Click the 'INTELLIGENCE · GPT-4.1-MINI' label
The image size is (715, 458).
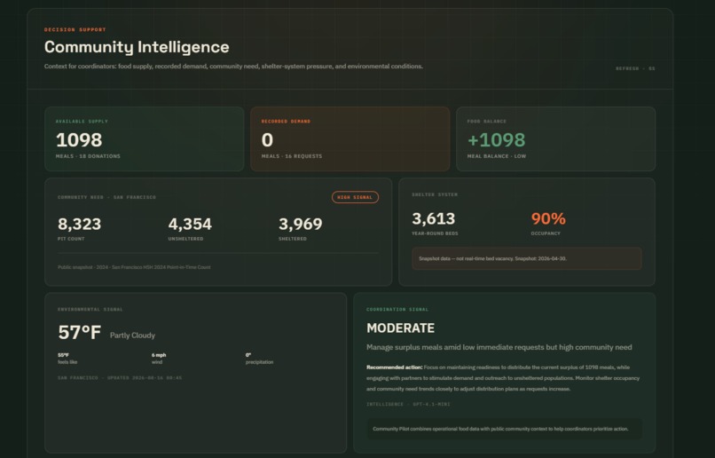(x=408, y=404)
